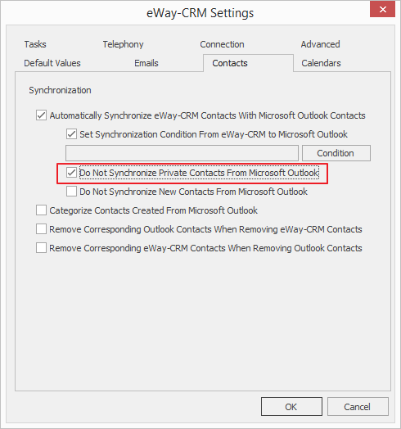Toggle Set Synchronization Condition checkbox
This screenshot has height=429, width=401.
(71, 134)
